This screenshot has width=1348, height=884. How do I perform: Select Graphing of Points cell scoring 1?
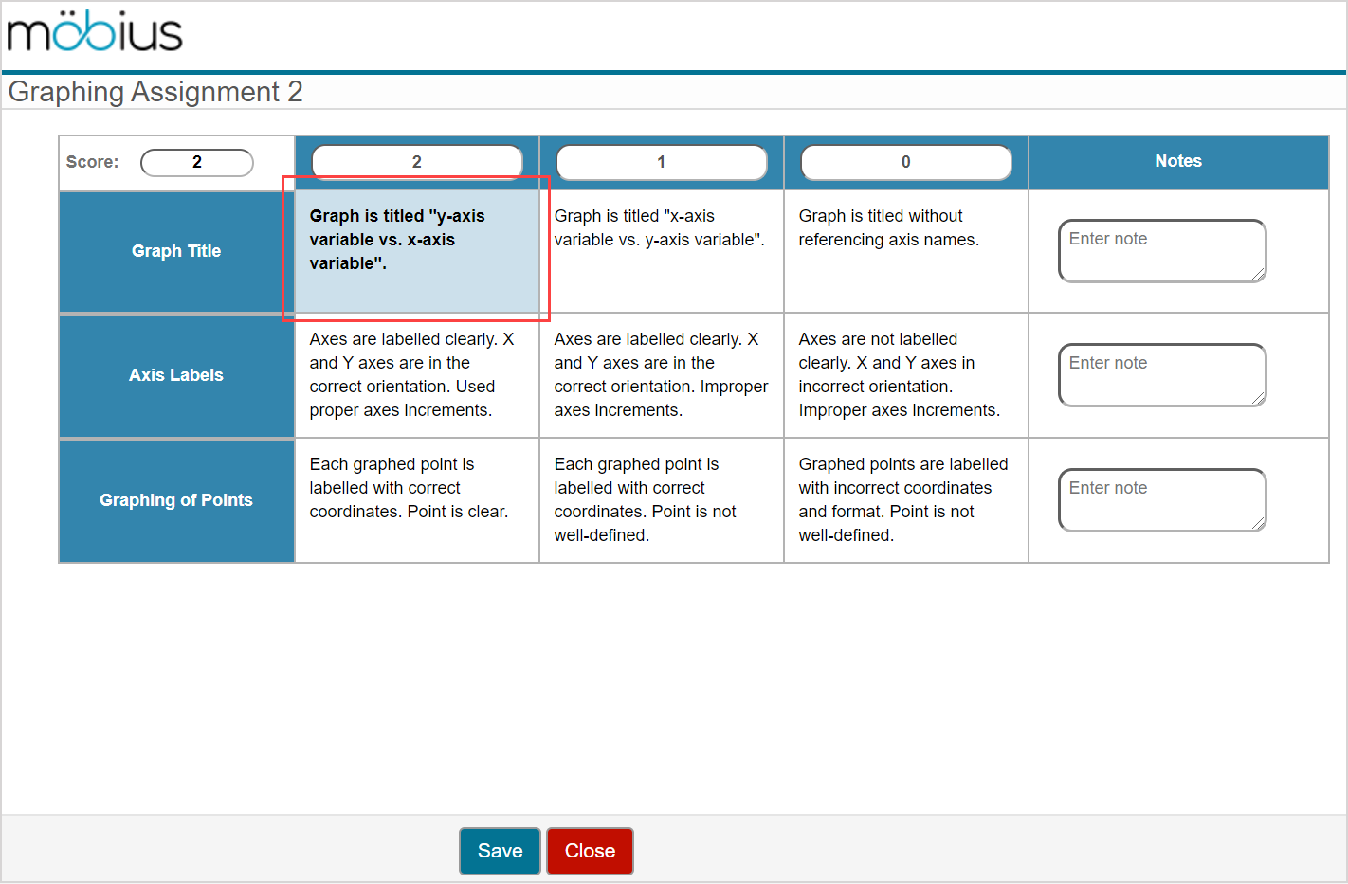(x=661, y=499)
